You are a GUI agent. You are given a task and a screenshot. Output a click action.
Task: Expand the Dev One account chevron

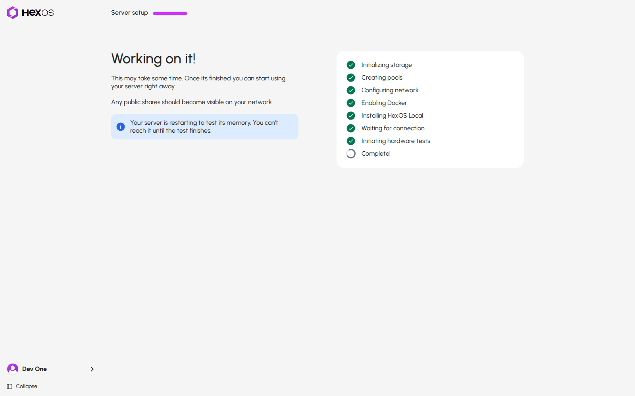tap(92, 369)
